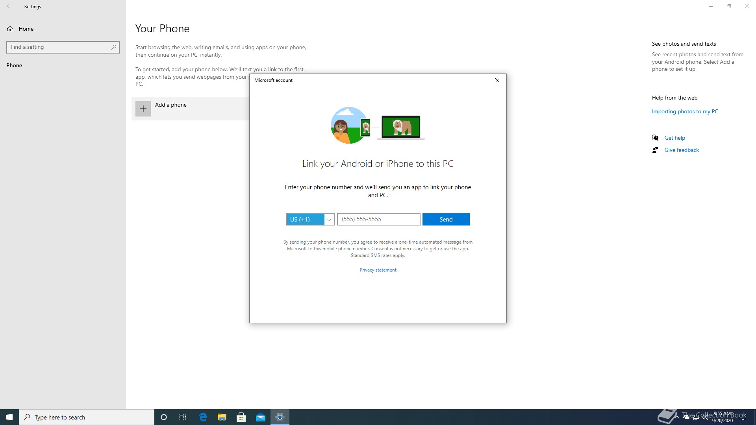The height and width of the screenshot is (425, 756).
Task: Open the Windows Start menu
Action: 9,417
